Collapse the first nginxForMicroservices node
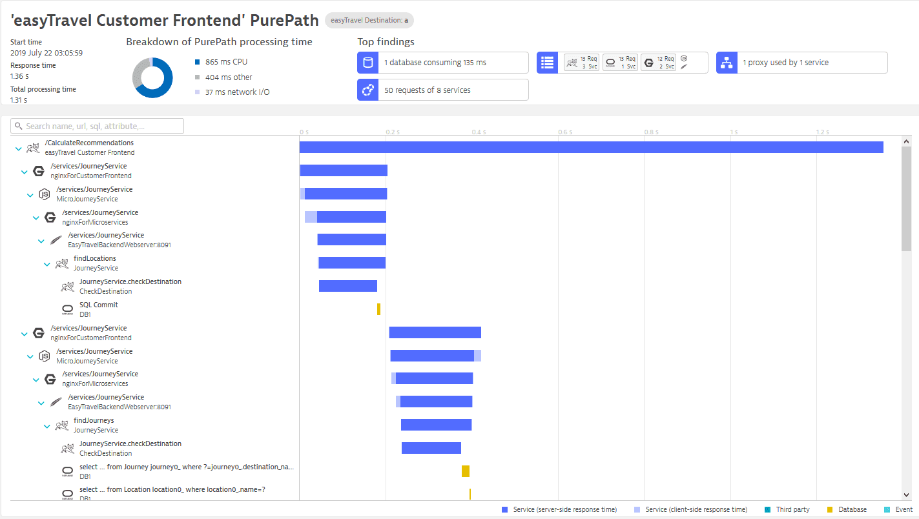Screen dimensions: 919x519 36,218
